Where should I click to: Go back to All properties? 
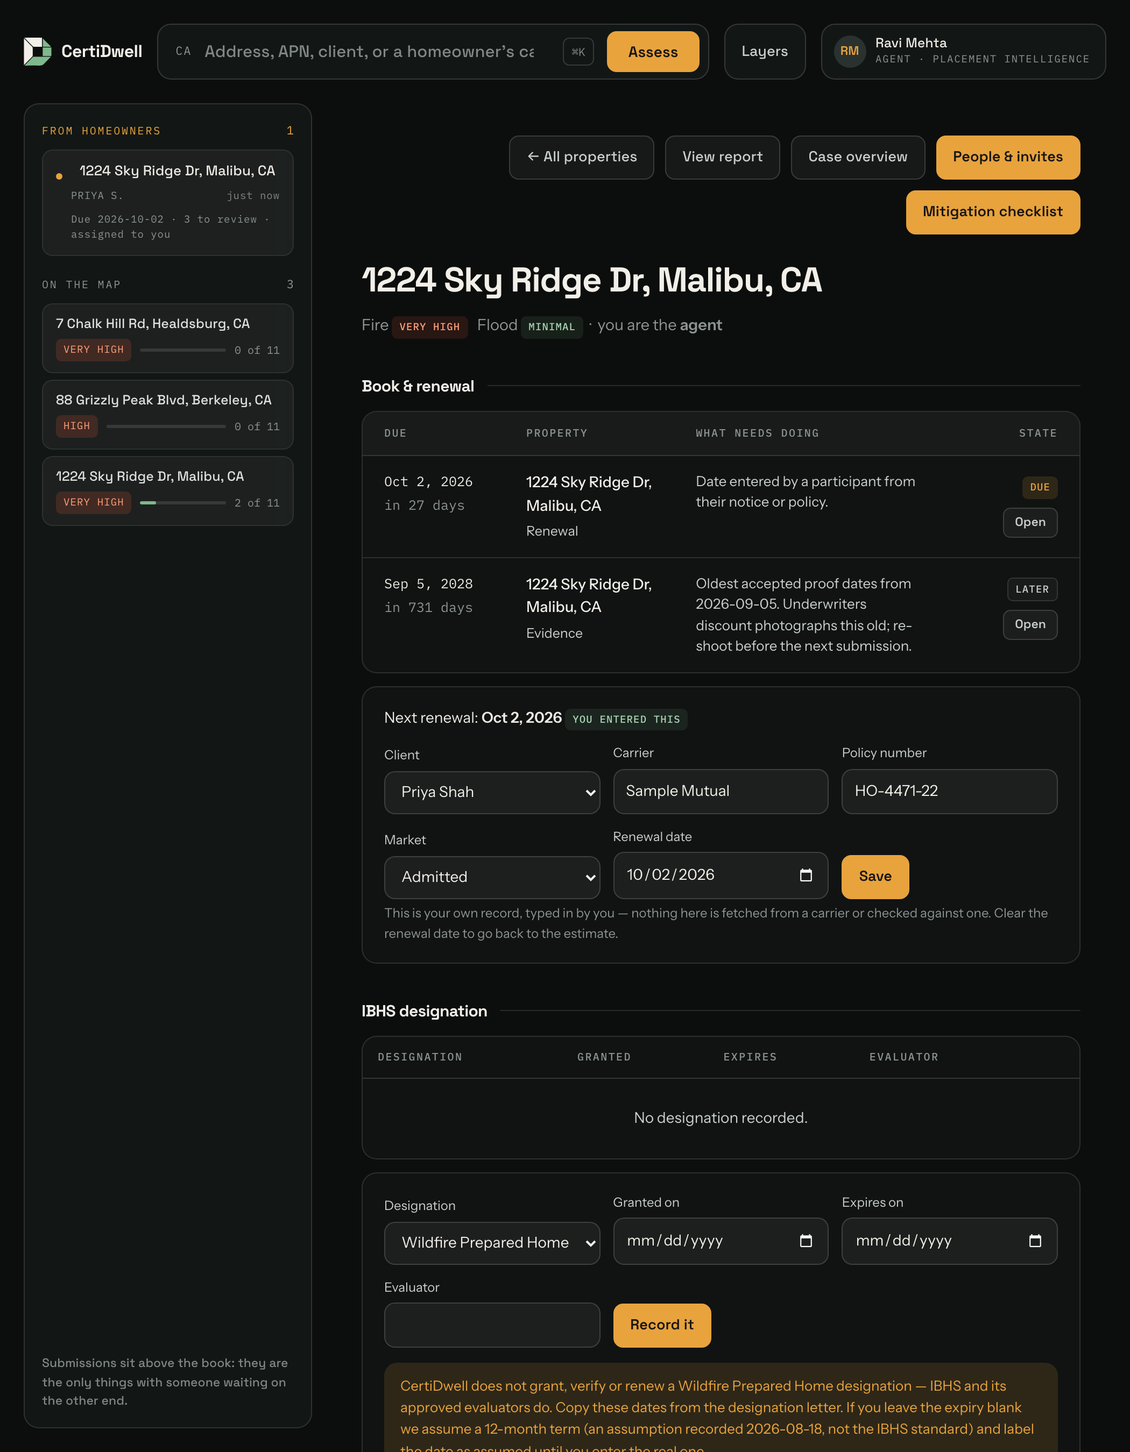click(581, 157)
